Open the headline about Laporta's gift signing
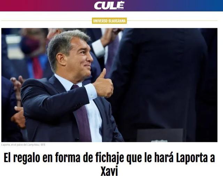This screenshot has width=223, height=176. tap(109, 164)
